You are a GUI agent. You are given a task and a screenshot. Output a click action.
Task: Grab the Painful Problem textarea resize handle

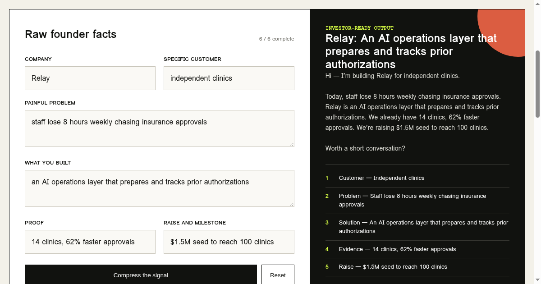pos(292,144)
